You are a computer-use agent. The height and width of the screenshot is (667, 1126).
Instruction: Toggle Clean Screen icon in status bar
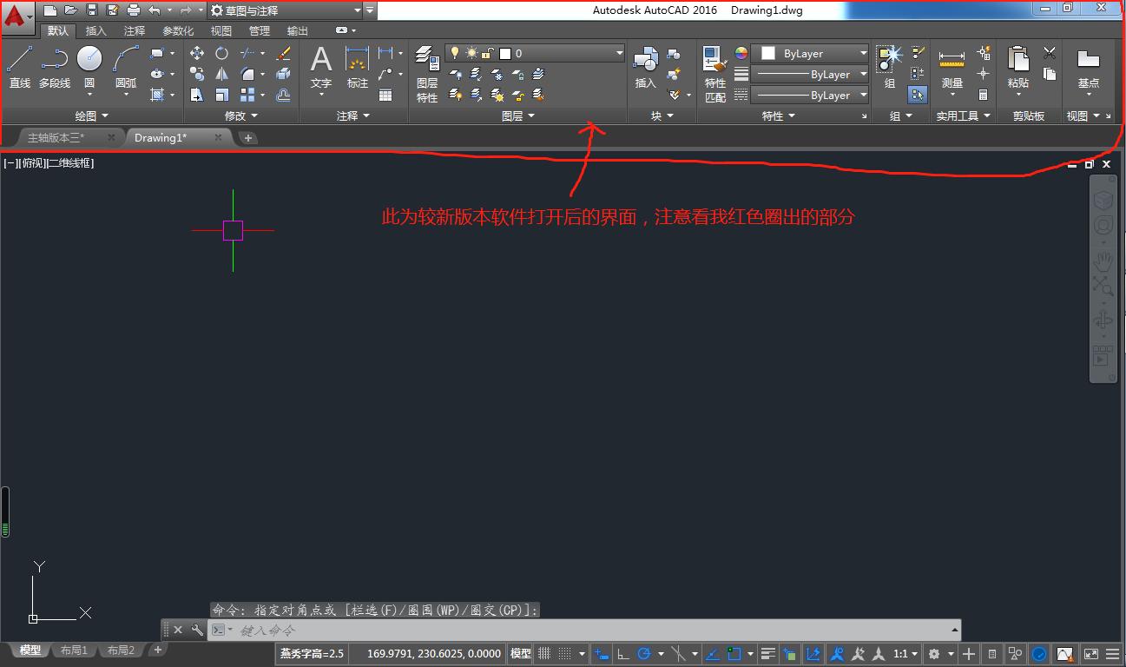click(x=1091, y=653)
